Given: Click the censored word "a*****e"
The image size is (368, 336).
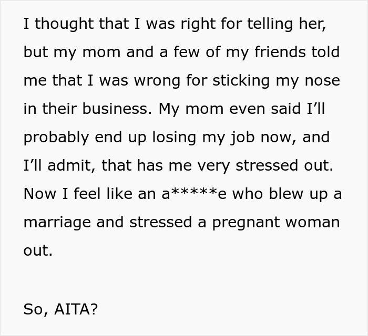Looking at the screenshot, I should click(194, 194).
